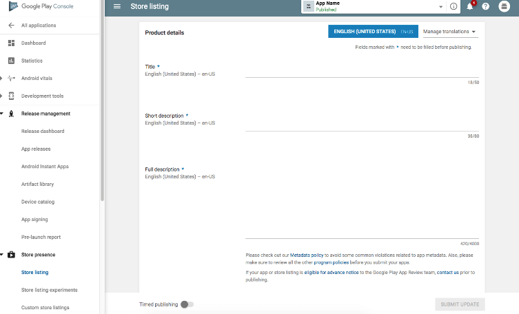The height and width of the screenshot is (314, 519).
Task: Open App releases in the sidebar
Action: coord(36,149)
